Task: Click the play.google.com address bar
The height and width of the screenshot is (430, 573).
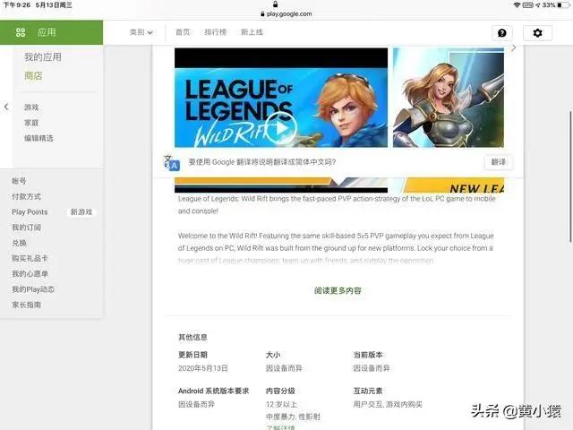Action: tap(286, 14)
